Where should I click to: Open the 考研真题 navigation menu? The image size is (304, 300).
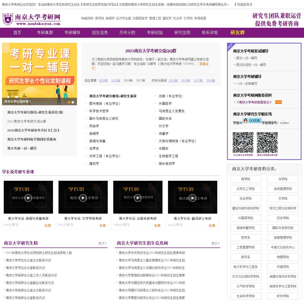coord(45,32)
